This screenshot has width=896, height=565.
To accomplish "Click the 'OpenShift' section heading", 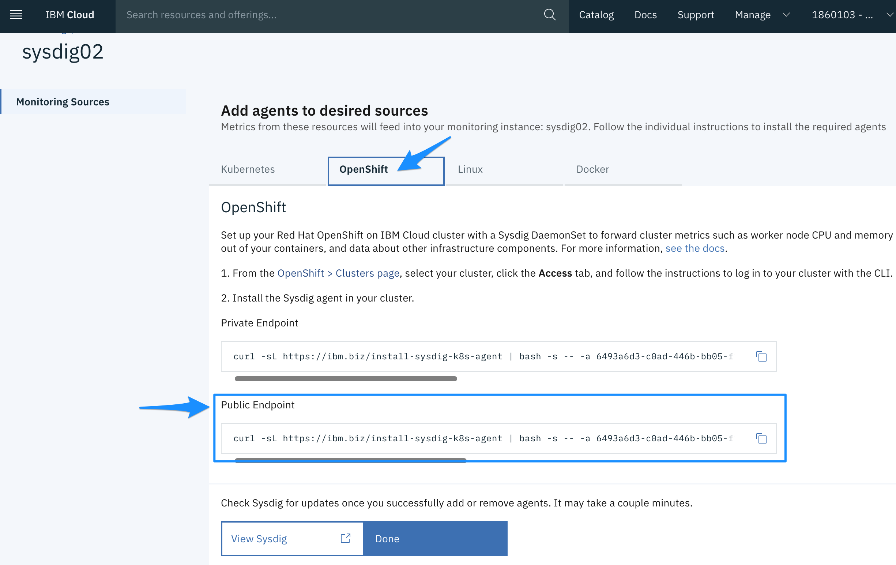I will coord(253,207).
